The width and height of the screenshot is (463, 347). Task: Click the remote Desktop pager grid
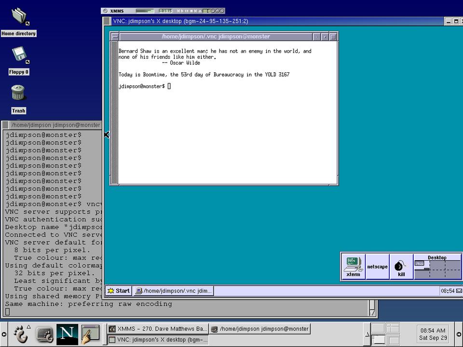437,269
